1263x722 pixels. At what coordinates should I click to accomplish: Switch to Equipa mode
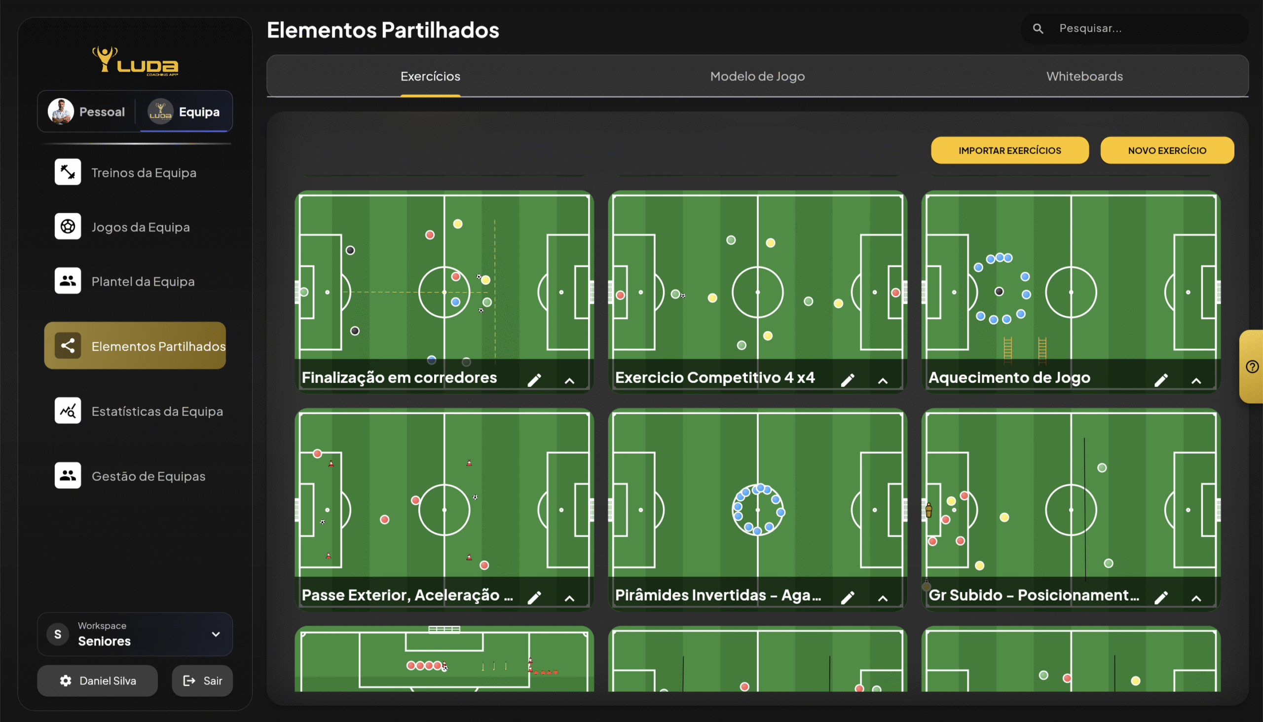click(x=185, y=112)
